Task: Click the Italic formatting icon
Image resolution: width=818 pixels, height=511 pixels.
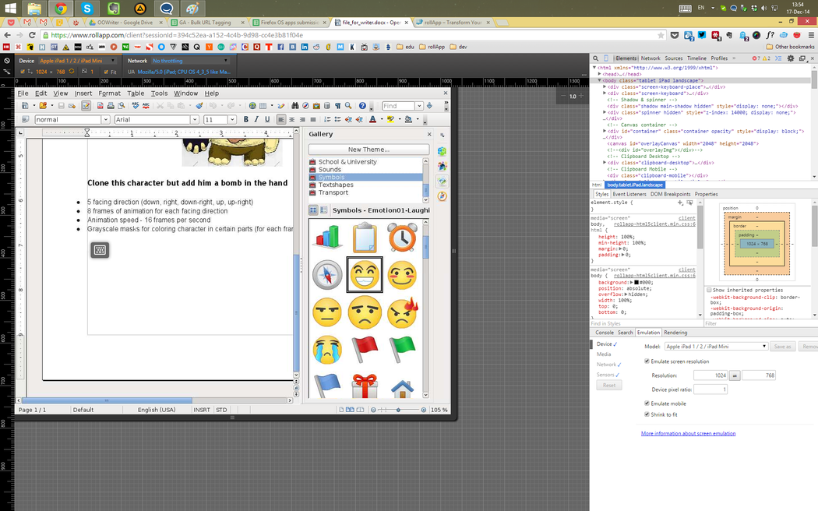Action: tap(256, 120)
